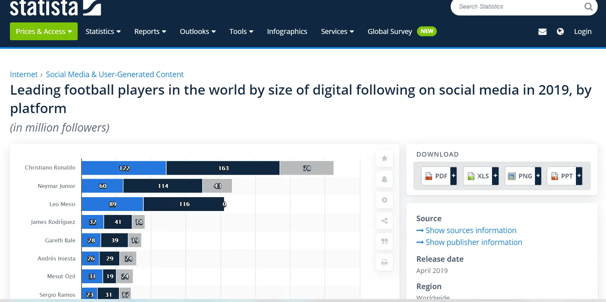Open the Statistics dropdown menu

click(x=103, y=31)
